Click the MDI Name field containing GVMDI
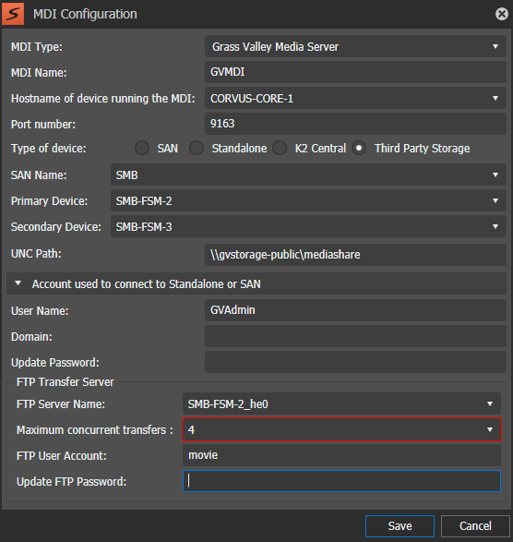Screen dimensions: 513x542 coord(355,72)
